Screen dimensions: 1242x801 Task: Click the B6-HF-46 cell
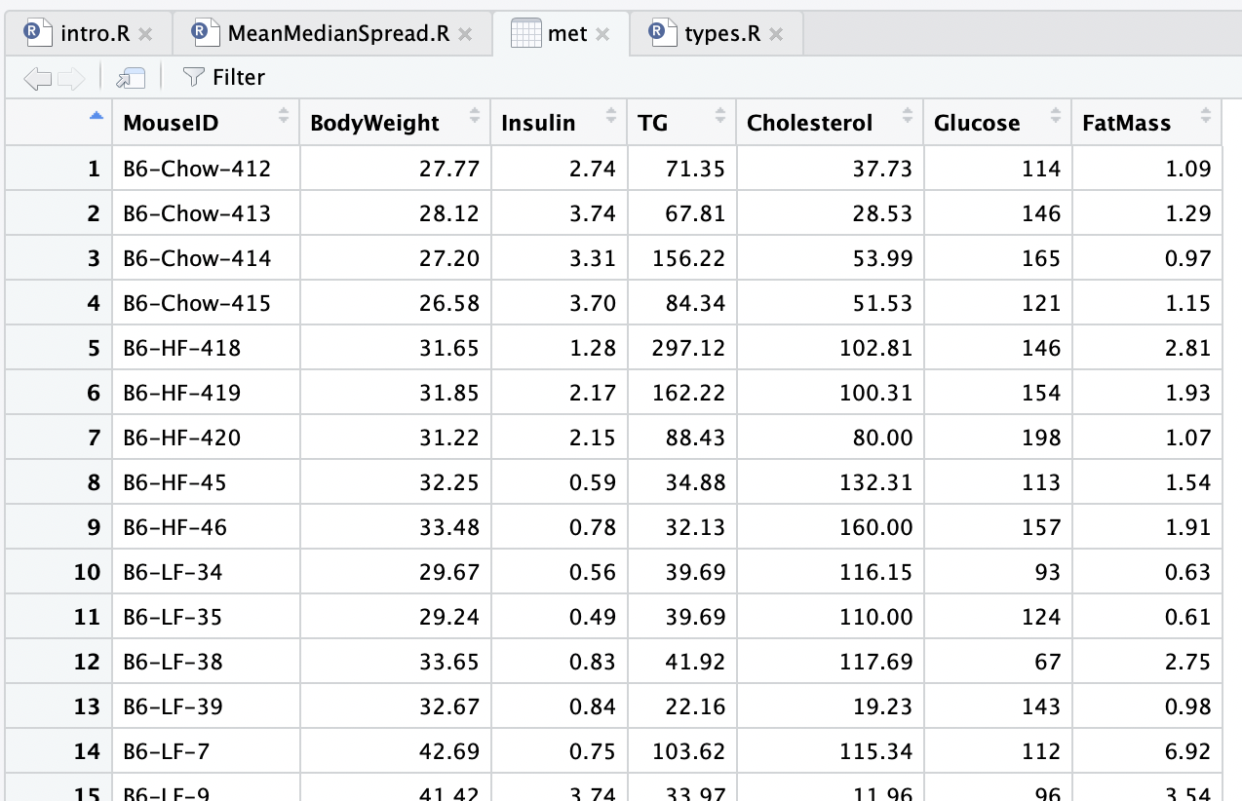[206, 527]
